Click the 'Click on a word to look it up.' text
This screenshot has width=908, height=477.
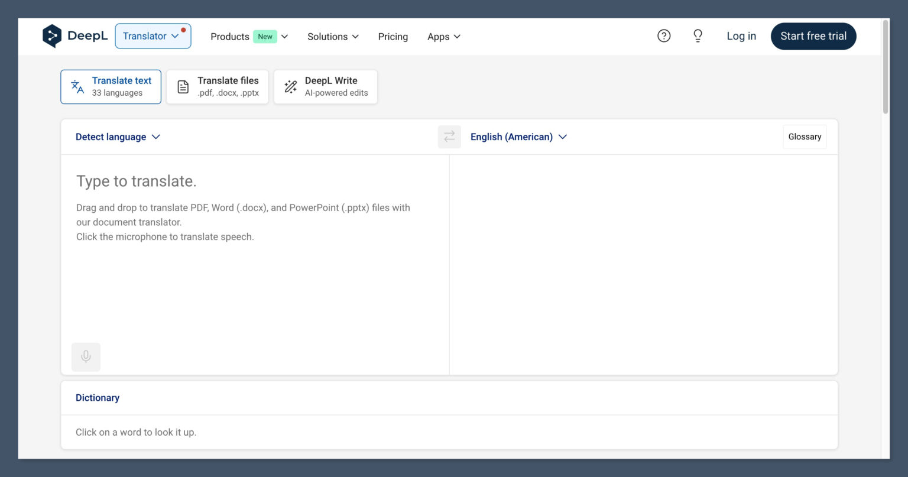tap(136, 432)
